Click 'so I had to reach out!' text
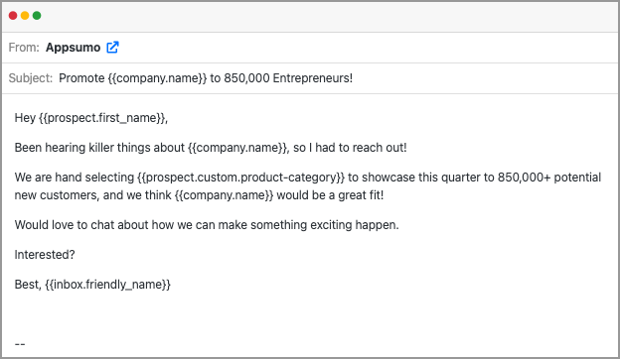This screenshot has width=620, height=359. pyautogui.click(x=350, y=148)
